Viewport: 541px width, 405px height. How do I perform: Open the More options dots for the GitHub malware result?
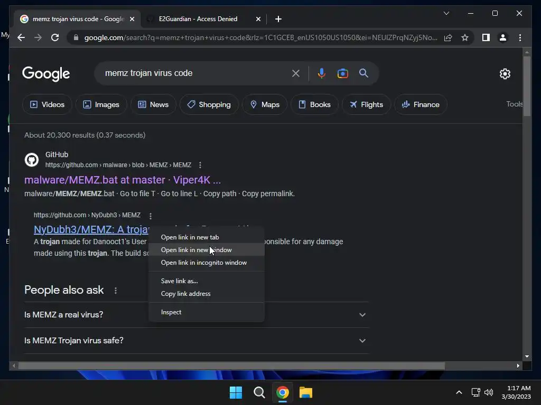pyautogui.click(x=200, y=165)
